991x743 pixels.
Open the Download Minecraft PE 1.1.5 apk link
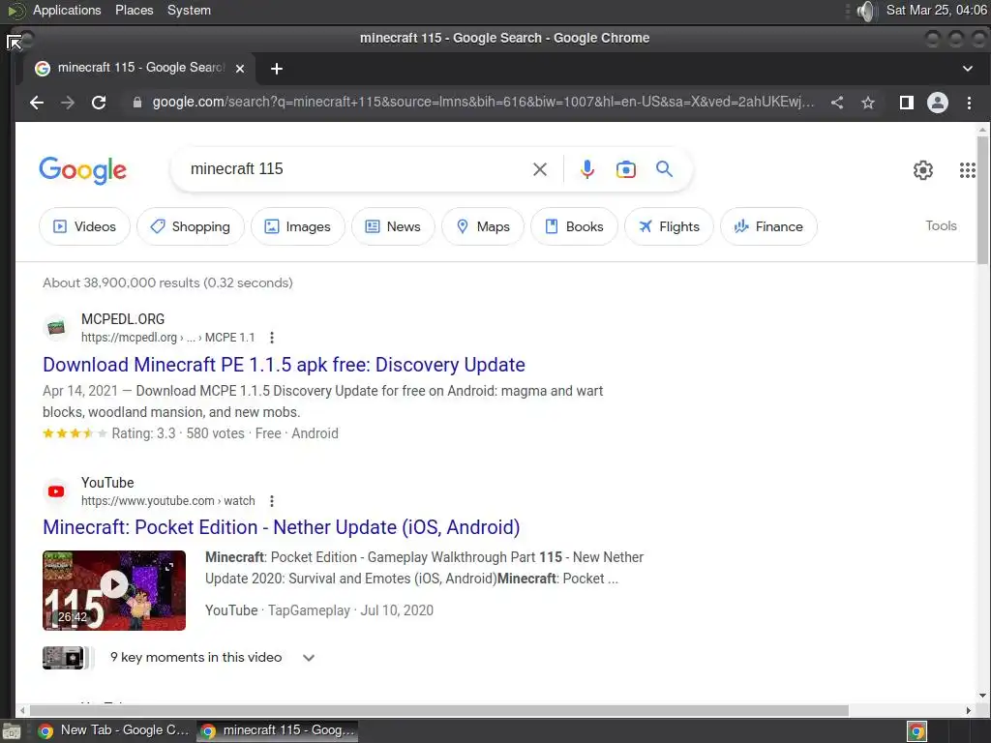pyautogui.click(x=284, y=365)
